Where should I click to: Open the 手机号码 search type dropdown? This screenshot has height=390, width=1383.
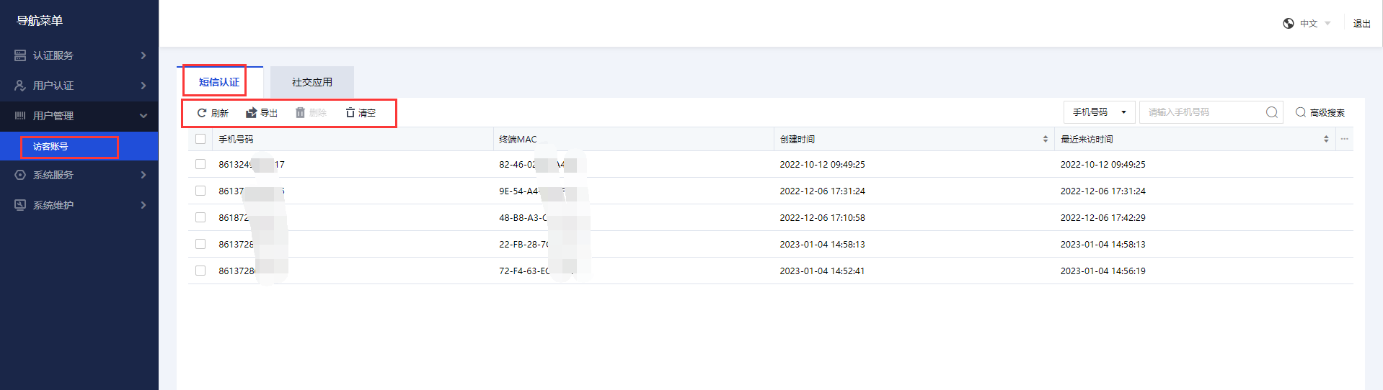pos(1099,112)
